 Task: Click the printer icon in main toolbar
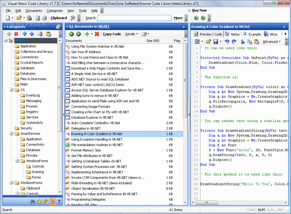[44, 18]
